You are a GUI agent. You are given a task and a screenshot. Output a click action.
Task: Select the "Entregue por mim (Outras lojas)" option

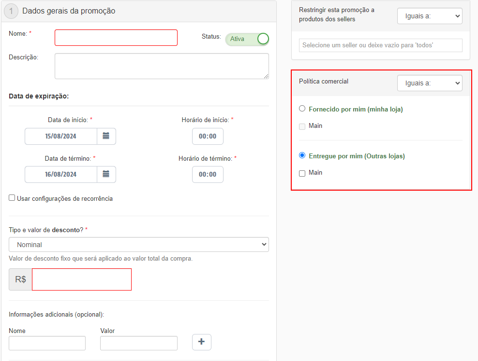point(302,155)
